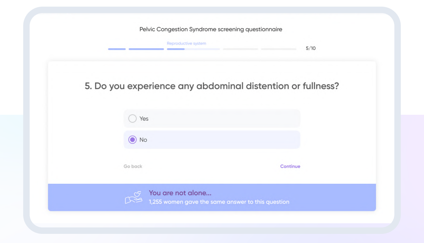424x243 pixels.
Task: Select the No radio button
Action: tap(132, 140)
